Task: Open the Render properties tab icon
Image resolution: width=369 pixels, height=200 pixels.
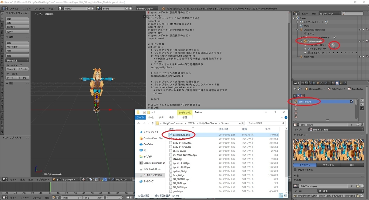Action: pos(303,83)
